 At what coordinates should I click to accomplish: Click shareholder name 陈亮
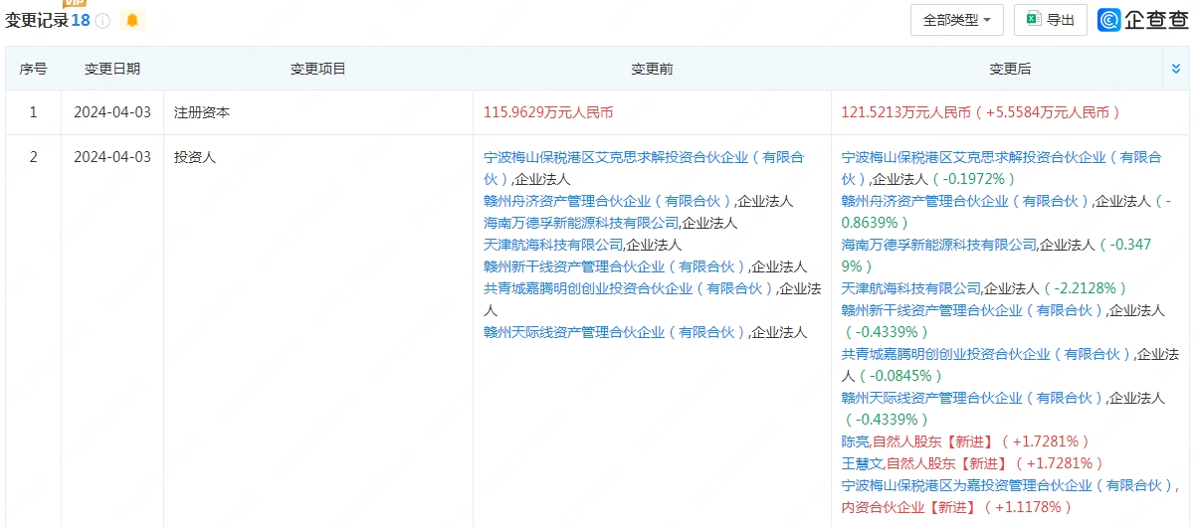(x=856, y=441)
